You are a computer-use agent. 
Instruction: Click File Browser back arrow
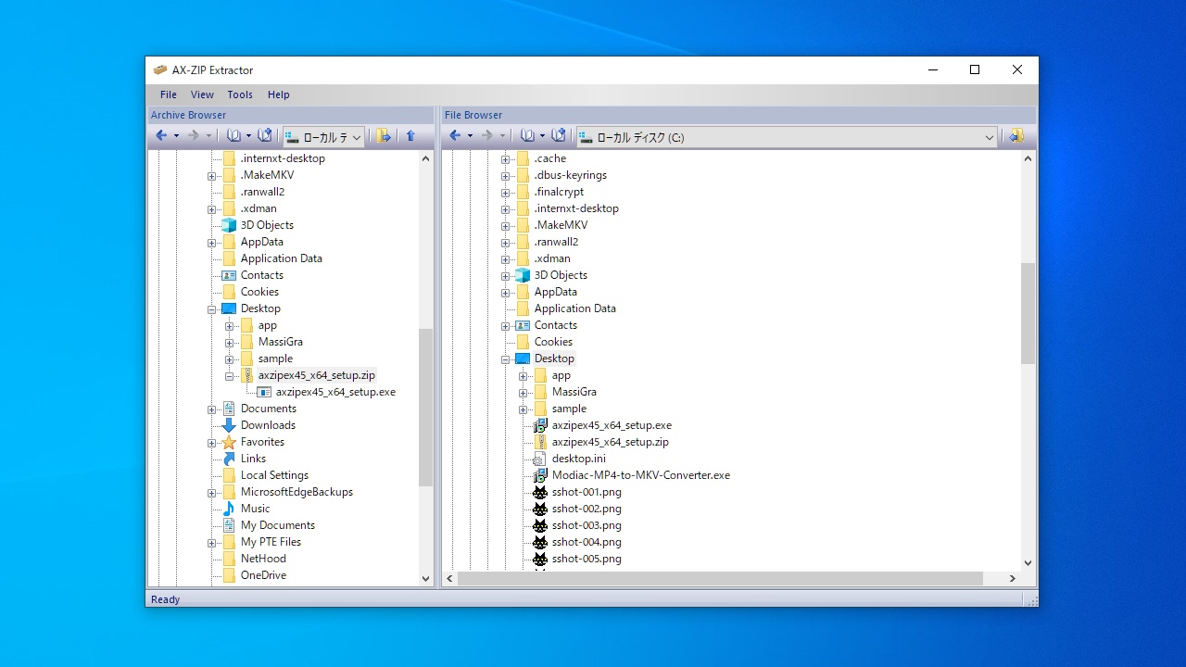pyautogui.click(x=455, y=136)
